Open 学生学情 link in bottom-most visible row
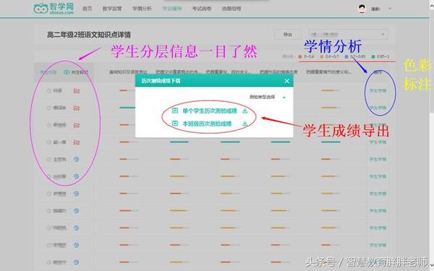This screenshot has width=434, height=271. (378, 262)
